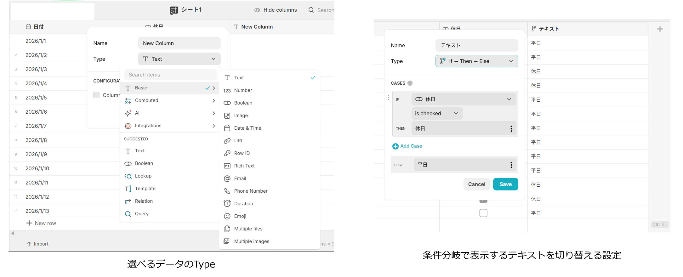Screen dimensions: 683x277
Task: Click date cell 2026/1/1
Action: tap(36, 41)
